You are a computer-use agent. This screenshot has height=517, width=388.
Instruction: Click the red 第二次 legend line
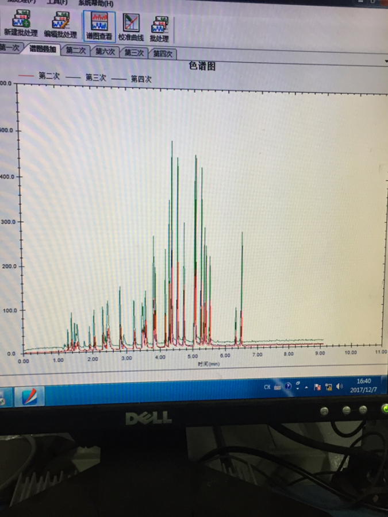26,75
